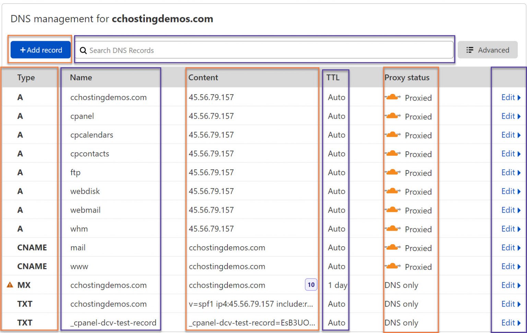Click the search magnifier icon
This screenshot has height=333, width=527.
(83, 50)
